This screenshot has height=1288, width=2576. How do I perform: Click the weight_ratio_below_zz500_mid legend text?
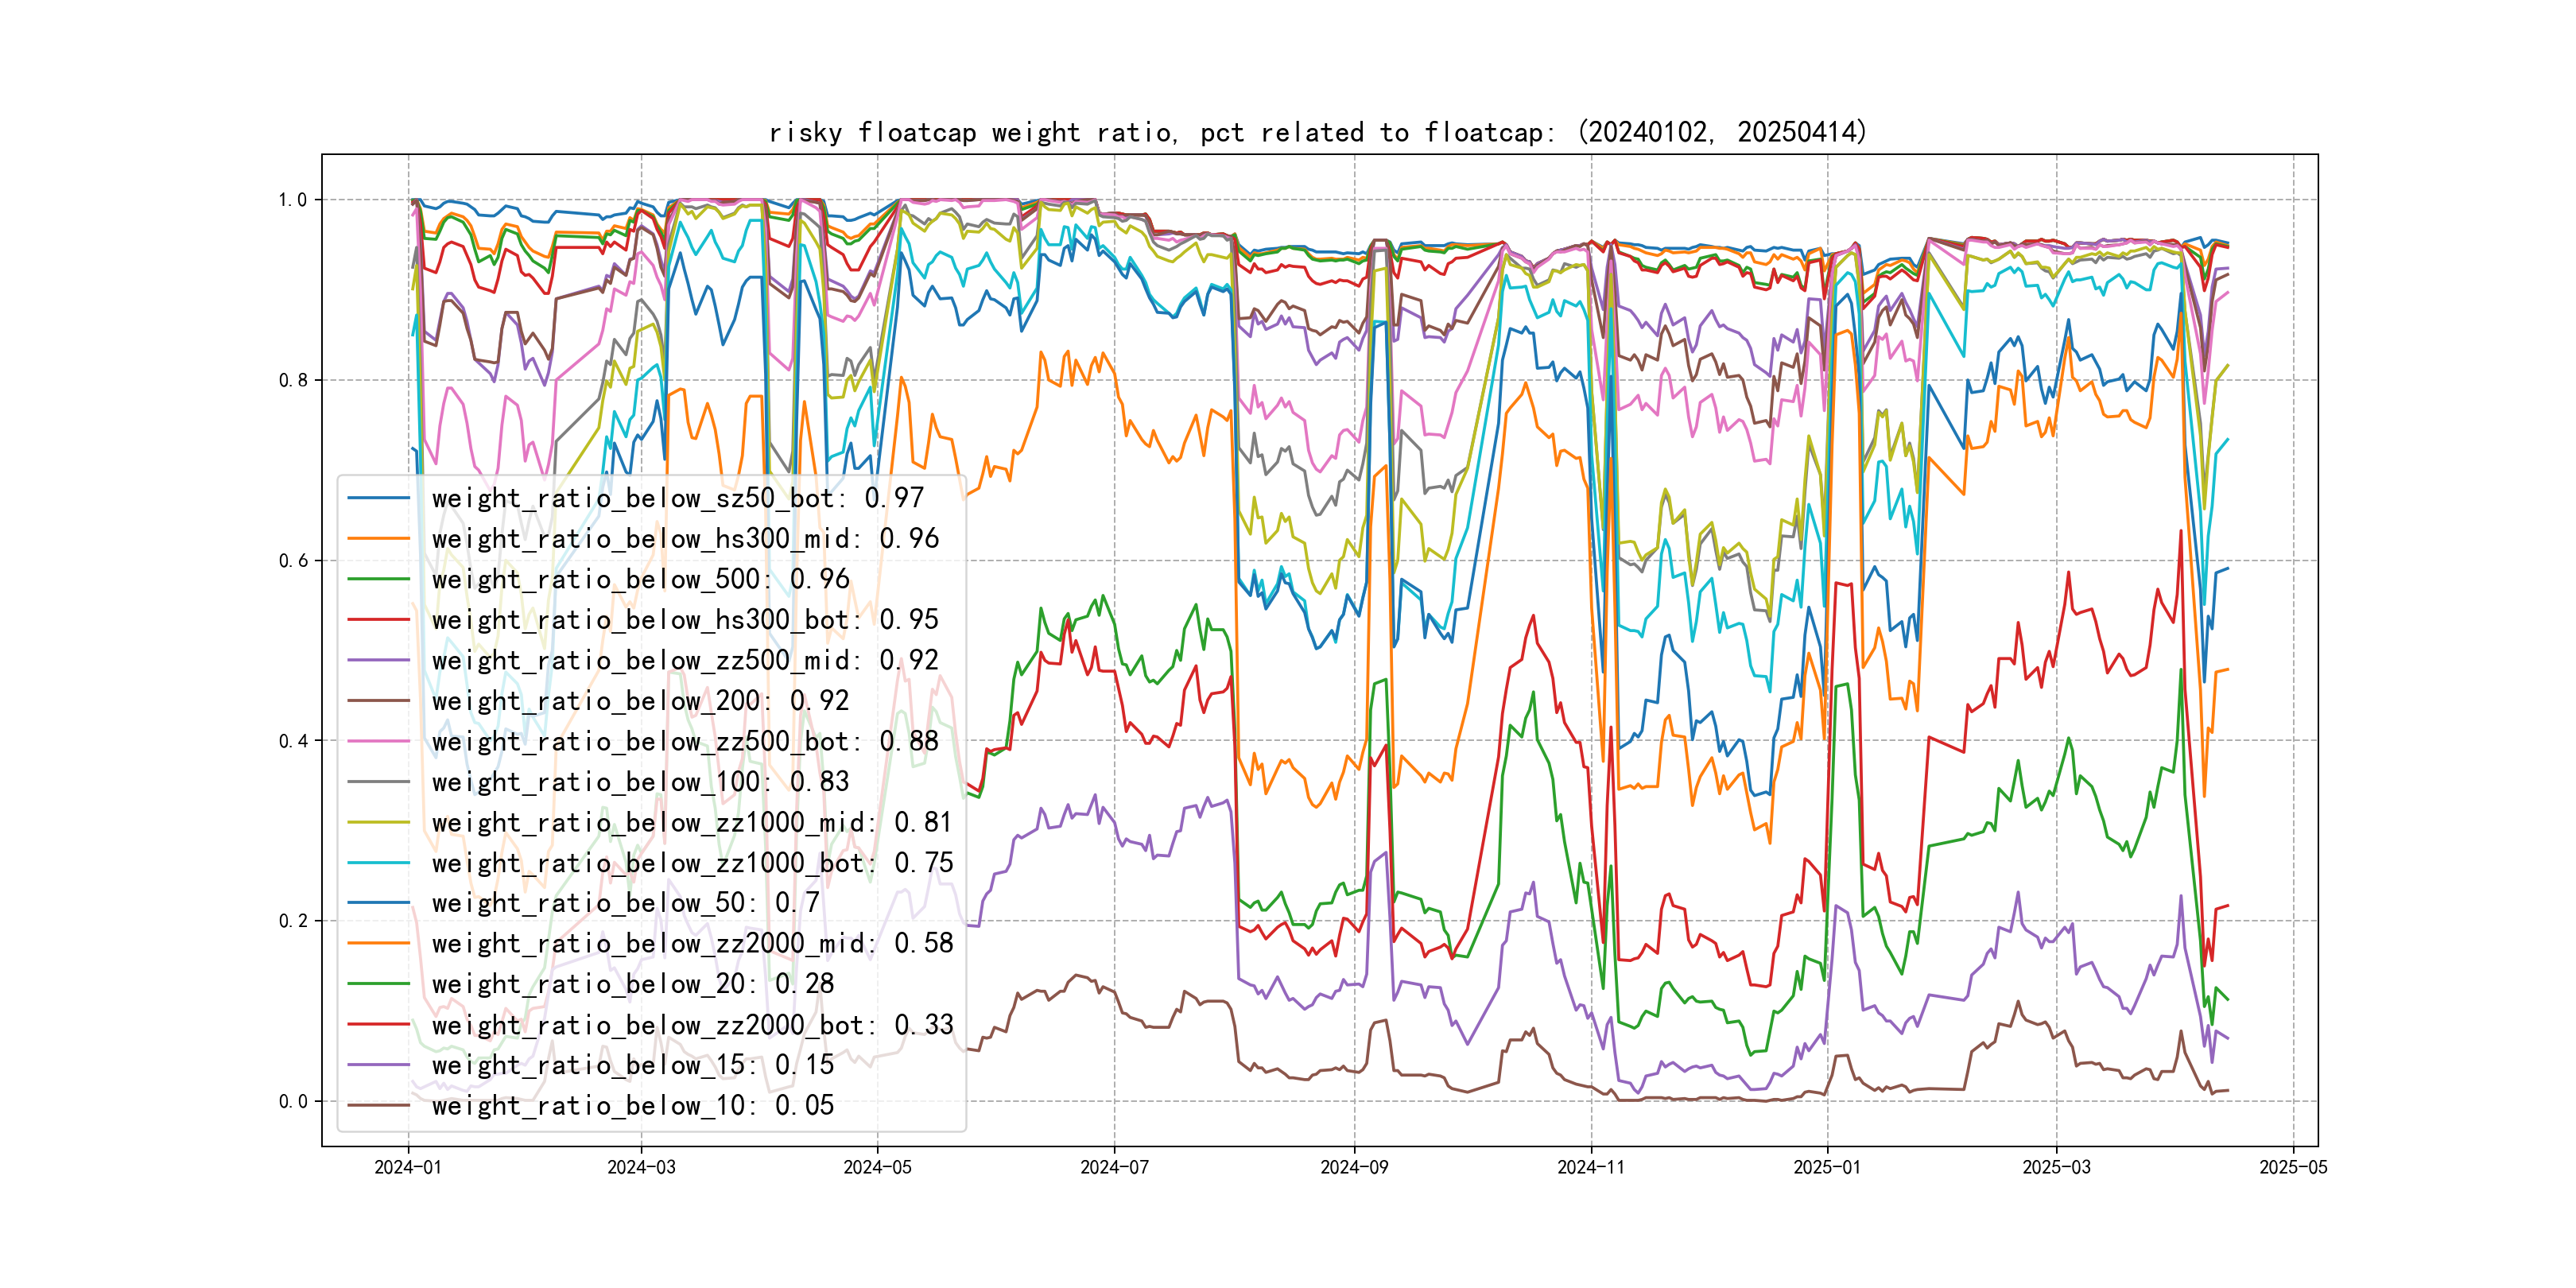[685, 661]
